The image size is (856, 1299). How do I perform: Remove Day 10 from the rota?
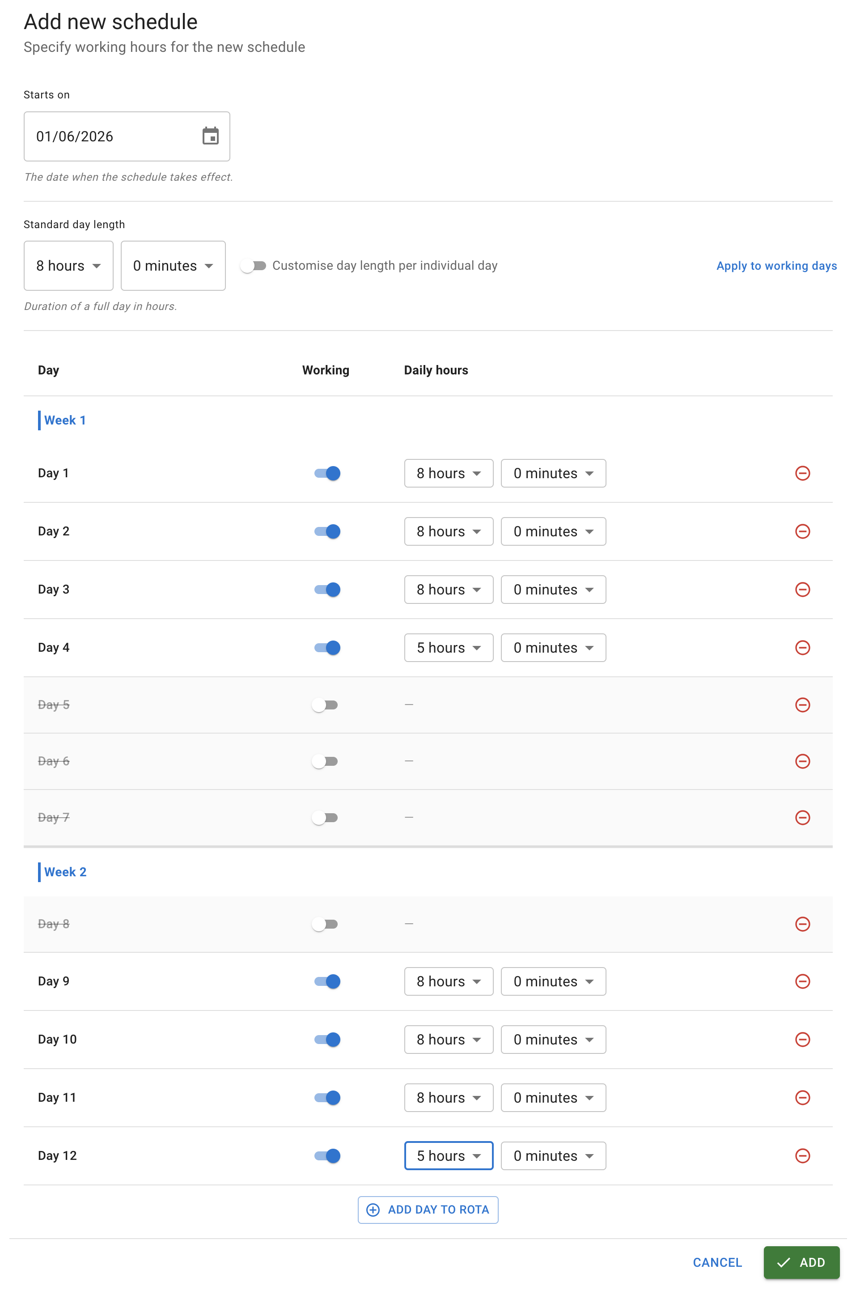click(x=802, y=1039)
